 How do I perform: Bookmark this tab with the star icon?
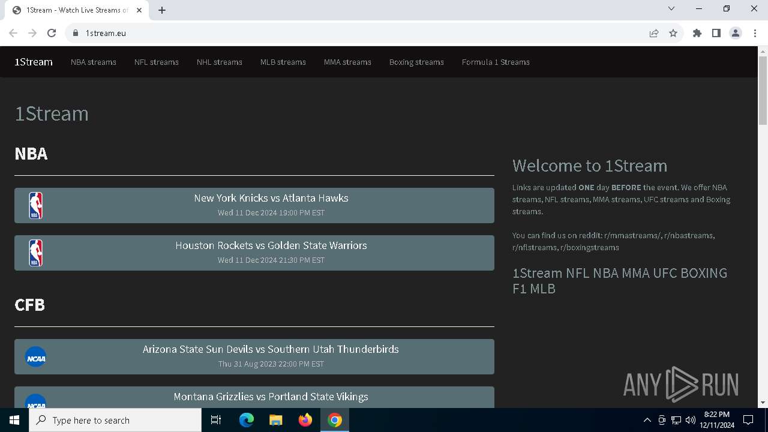(x=673, y=33)
